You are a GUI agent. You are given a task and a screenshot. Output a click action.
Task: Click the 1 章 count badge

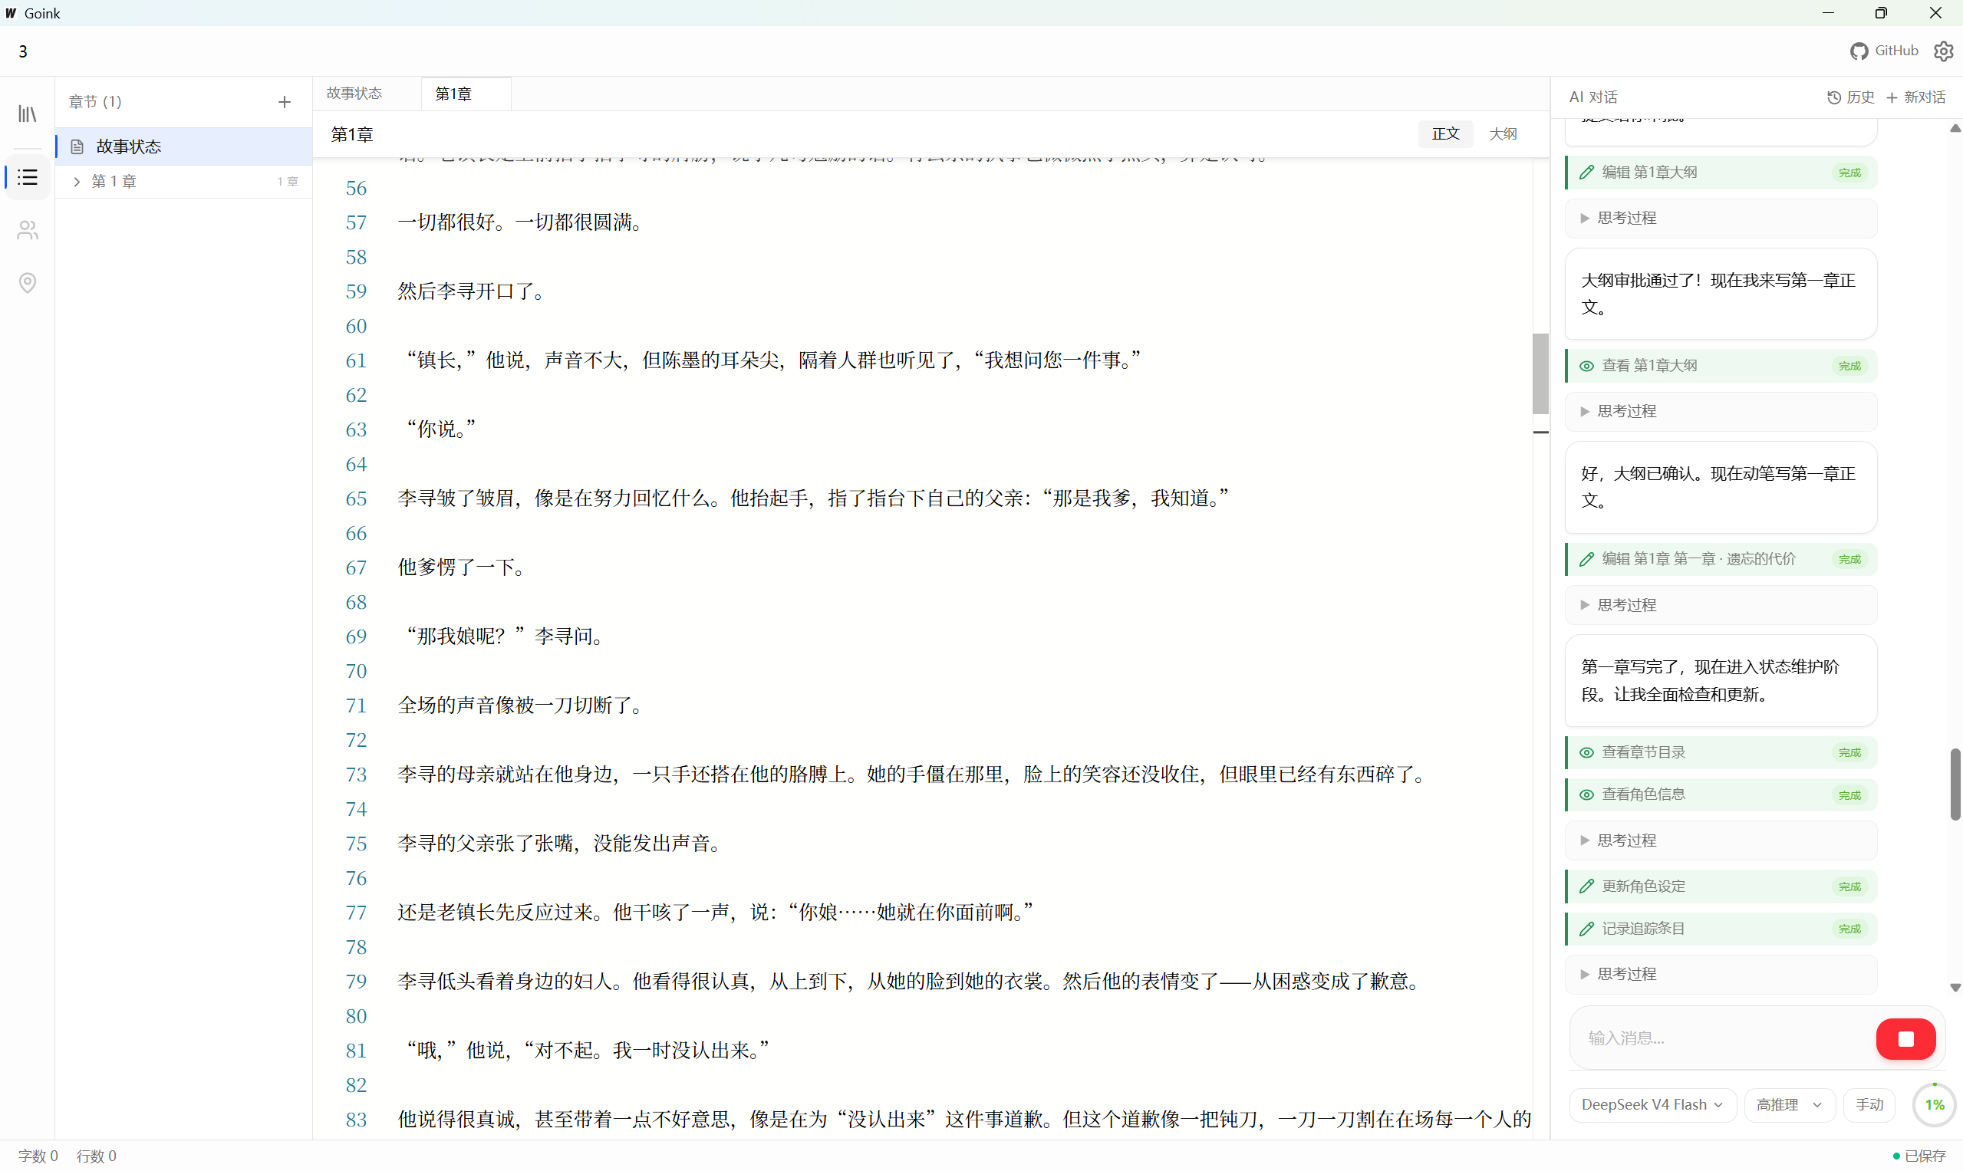click(x=288, y=182)
